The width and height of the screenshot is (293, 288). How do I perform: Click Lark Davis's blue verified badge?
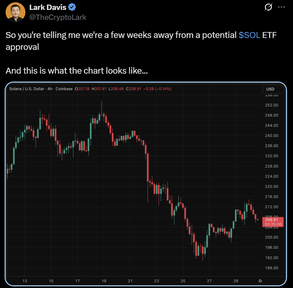pyautogui.click(x=72, y=7)
